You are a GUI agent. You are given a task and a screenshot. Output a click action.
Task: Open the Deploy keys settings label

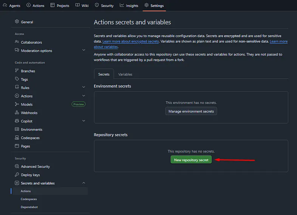30,175
